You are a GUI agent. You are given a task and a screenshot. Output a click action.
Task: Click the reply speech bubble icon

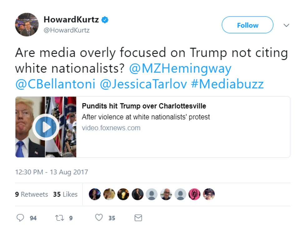tap(20, 218)
